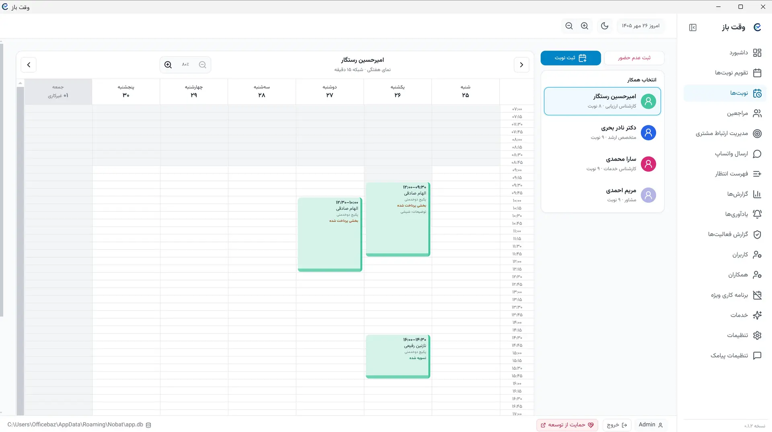
Task: Click the ارسال واتساپ chat icon
Action: coord(757,154)
